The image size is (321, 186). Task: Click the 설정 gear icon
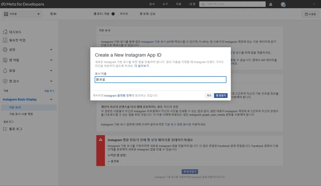coord(5,49)
